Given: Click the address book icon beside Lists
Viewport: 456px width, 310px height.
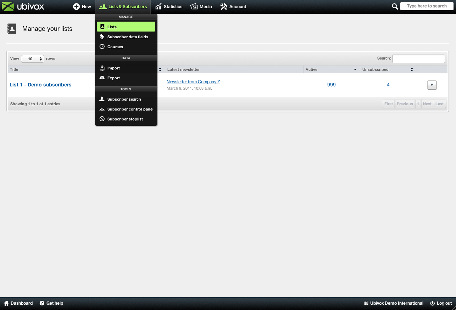Looking at the screenshot, I should (x=102, y=27).
